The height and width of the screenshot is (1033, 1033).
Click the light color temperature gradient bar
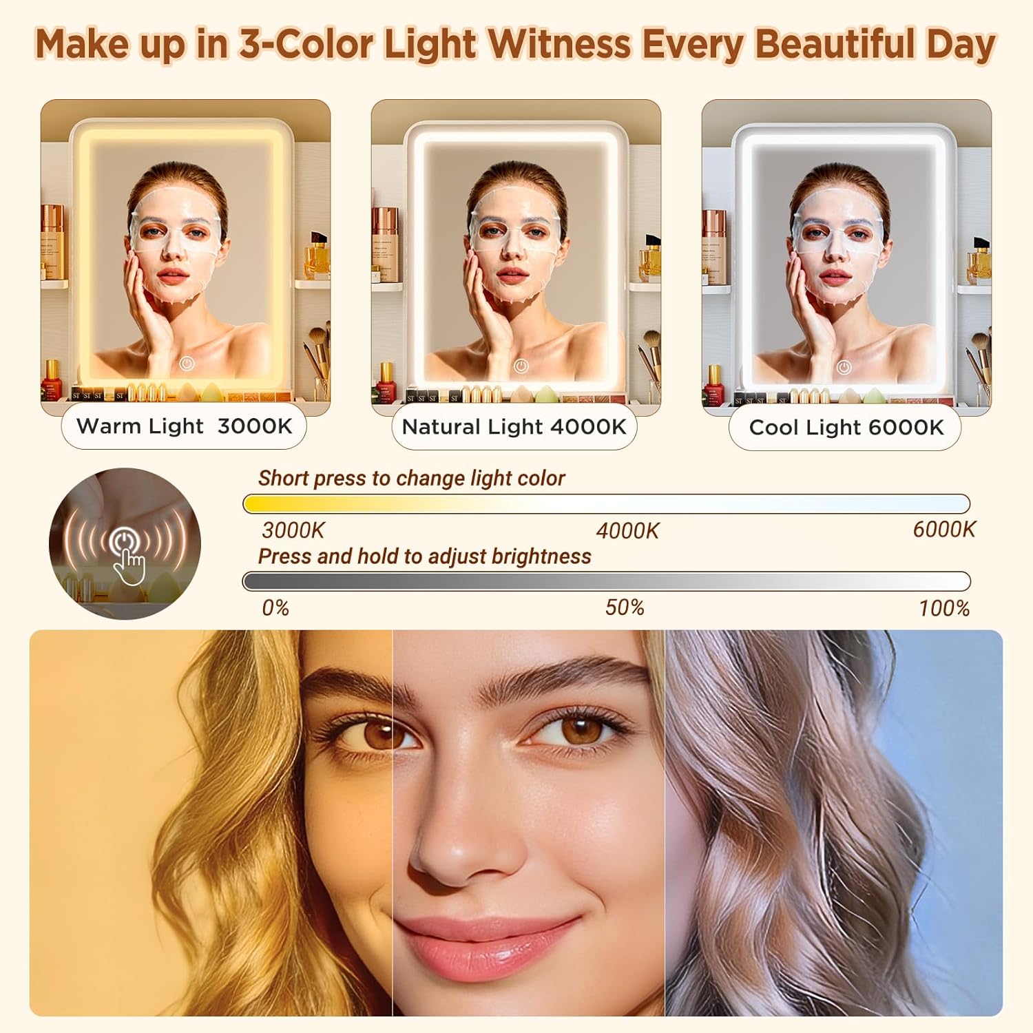[x=607, y=503]
